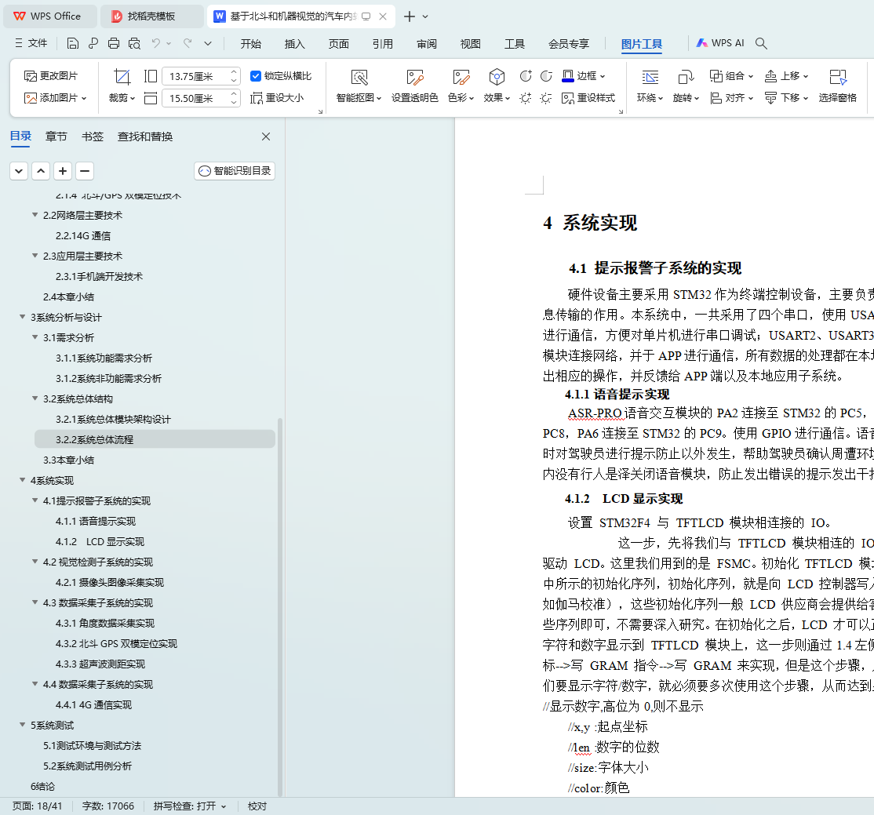Toggle 锁定纵横比 lock aspect ratio checkbox

click(x=256, y=76)
